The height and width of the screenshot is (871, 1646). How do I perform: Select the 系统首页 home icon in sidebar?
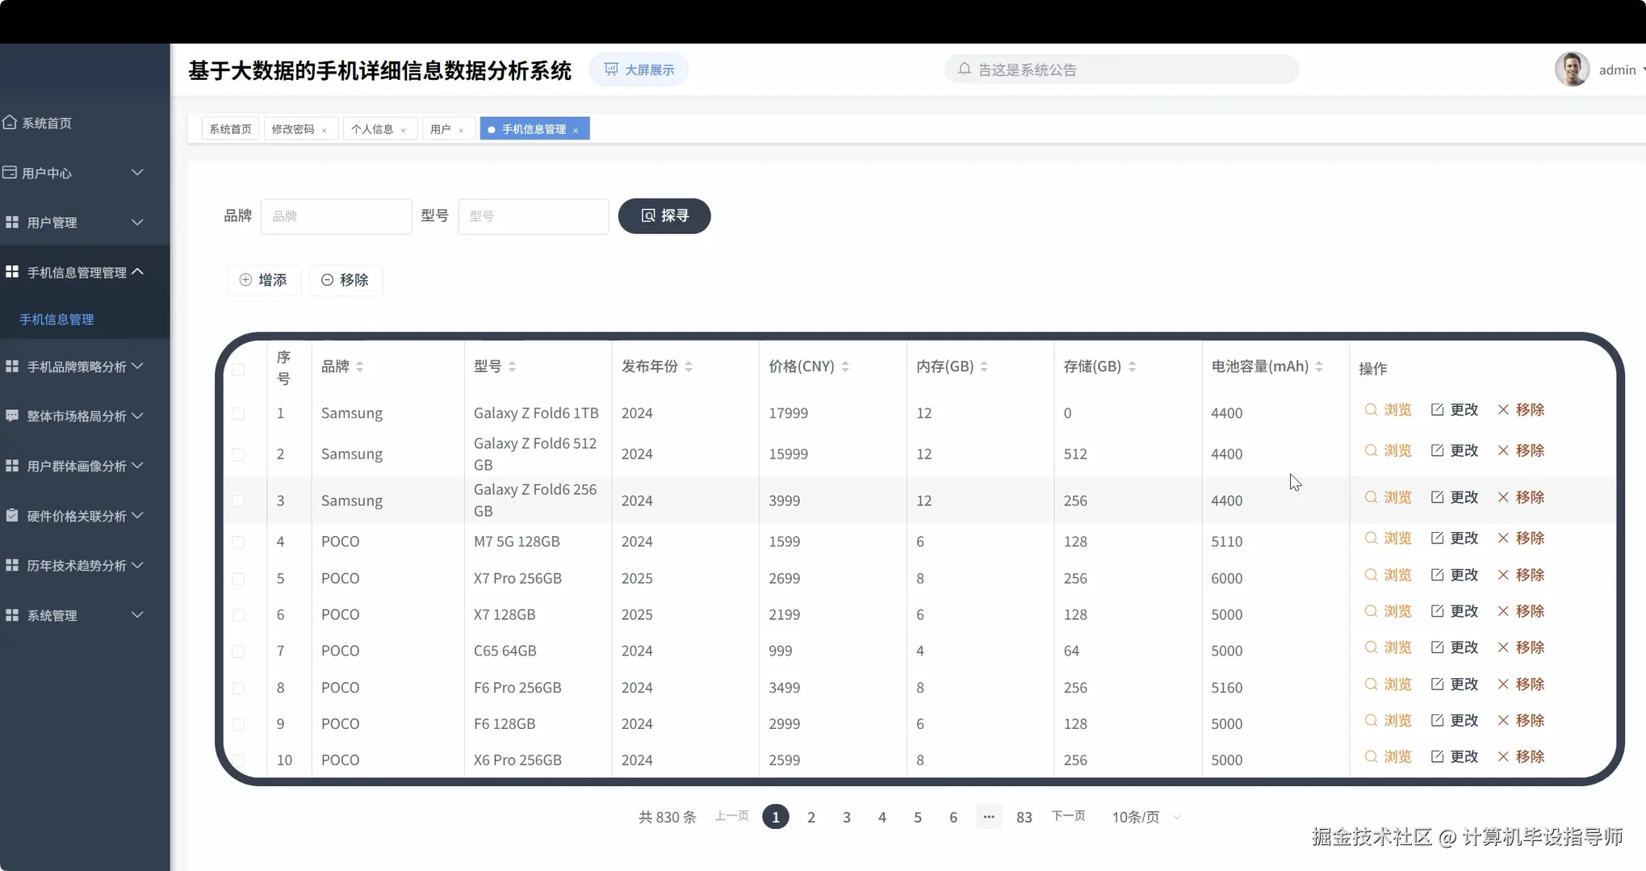tap(10, 122)
